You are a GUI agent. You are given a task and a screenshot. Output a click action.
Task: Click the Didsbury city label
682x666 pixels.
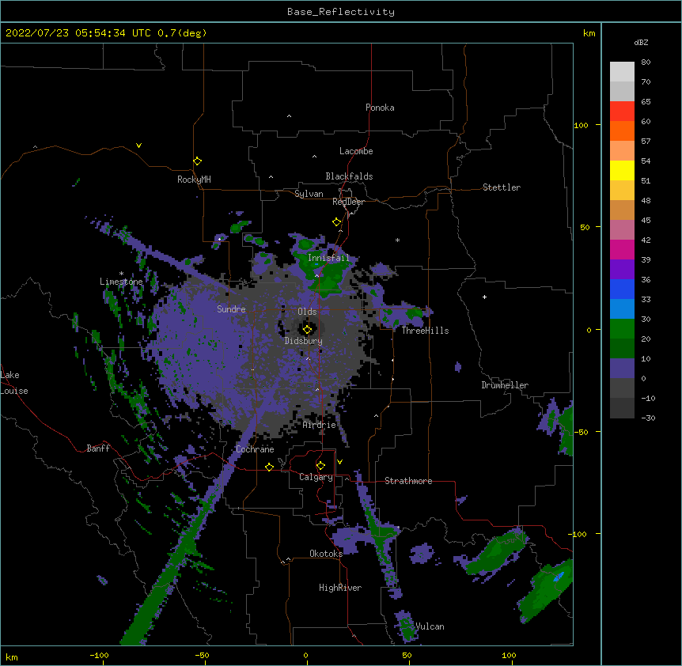[x=304, y=341]
